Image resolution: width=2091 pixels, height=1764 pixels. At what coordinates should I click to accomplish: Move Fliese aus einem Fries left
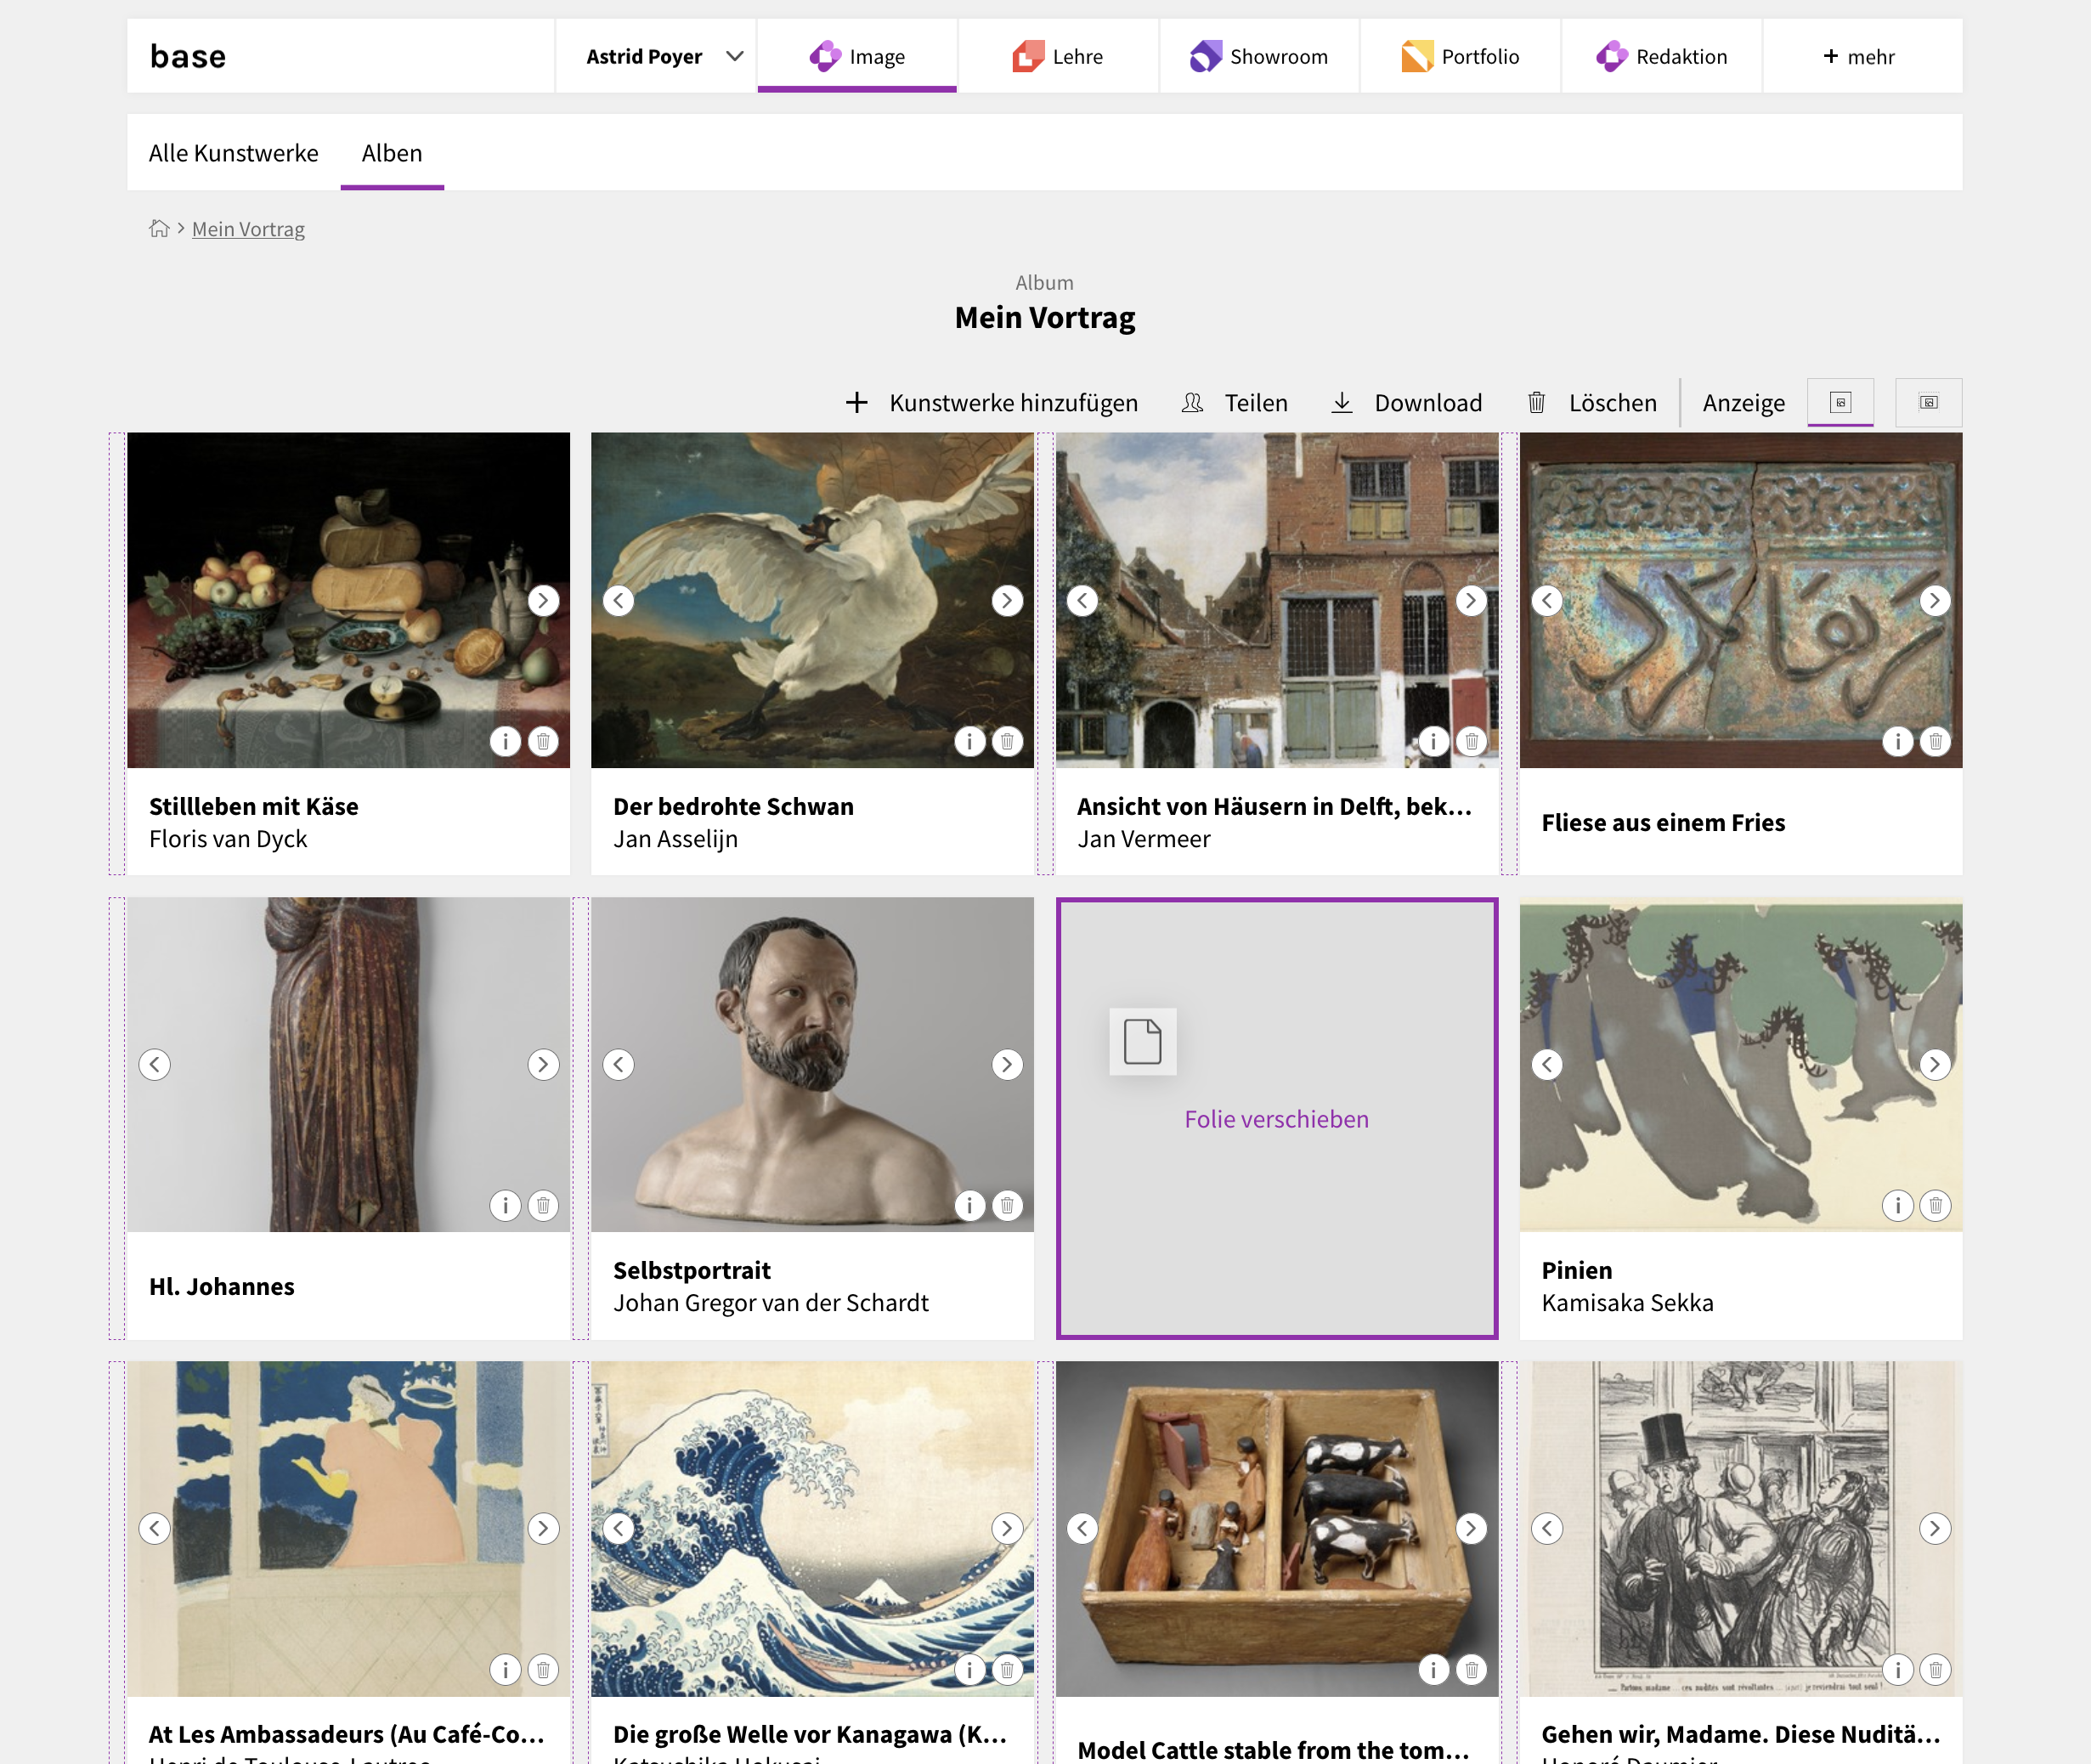(1547, 600)
